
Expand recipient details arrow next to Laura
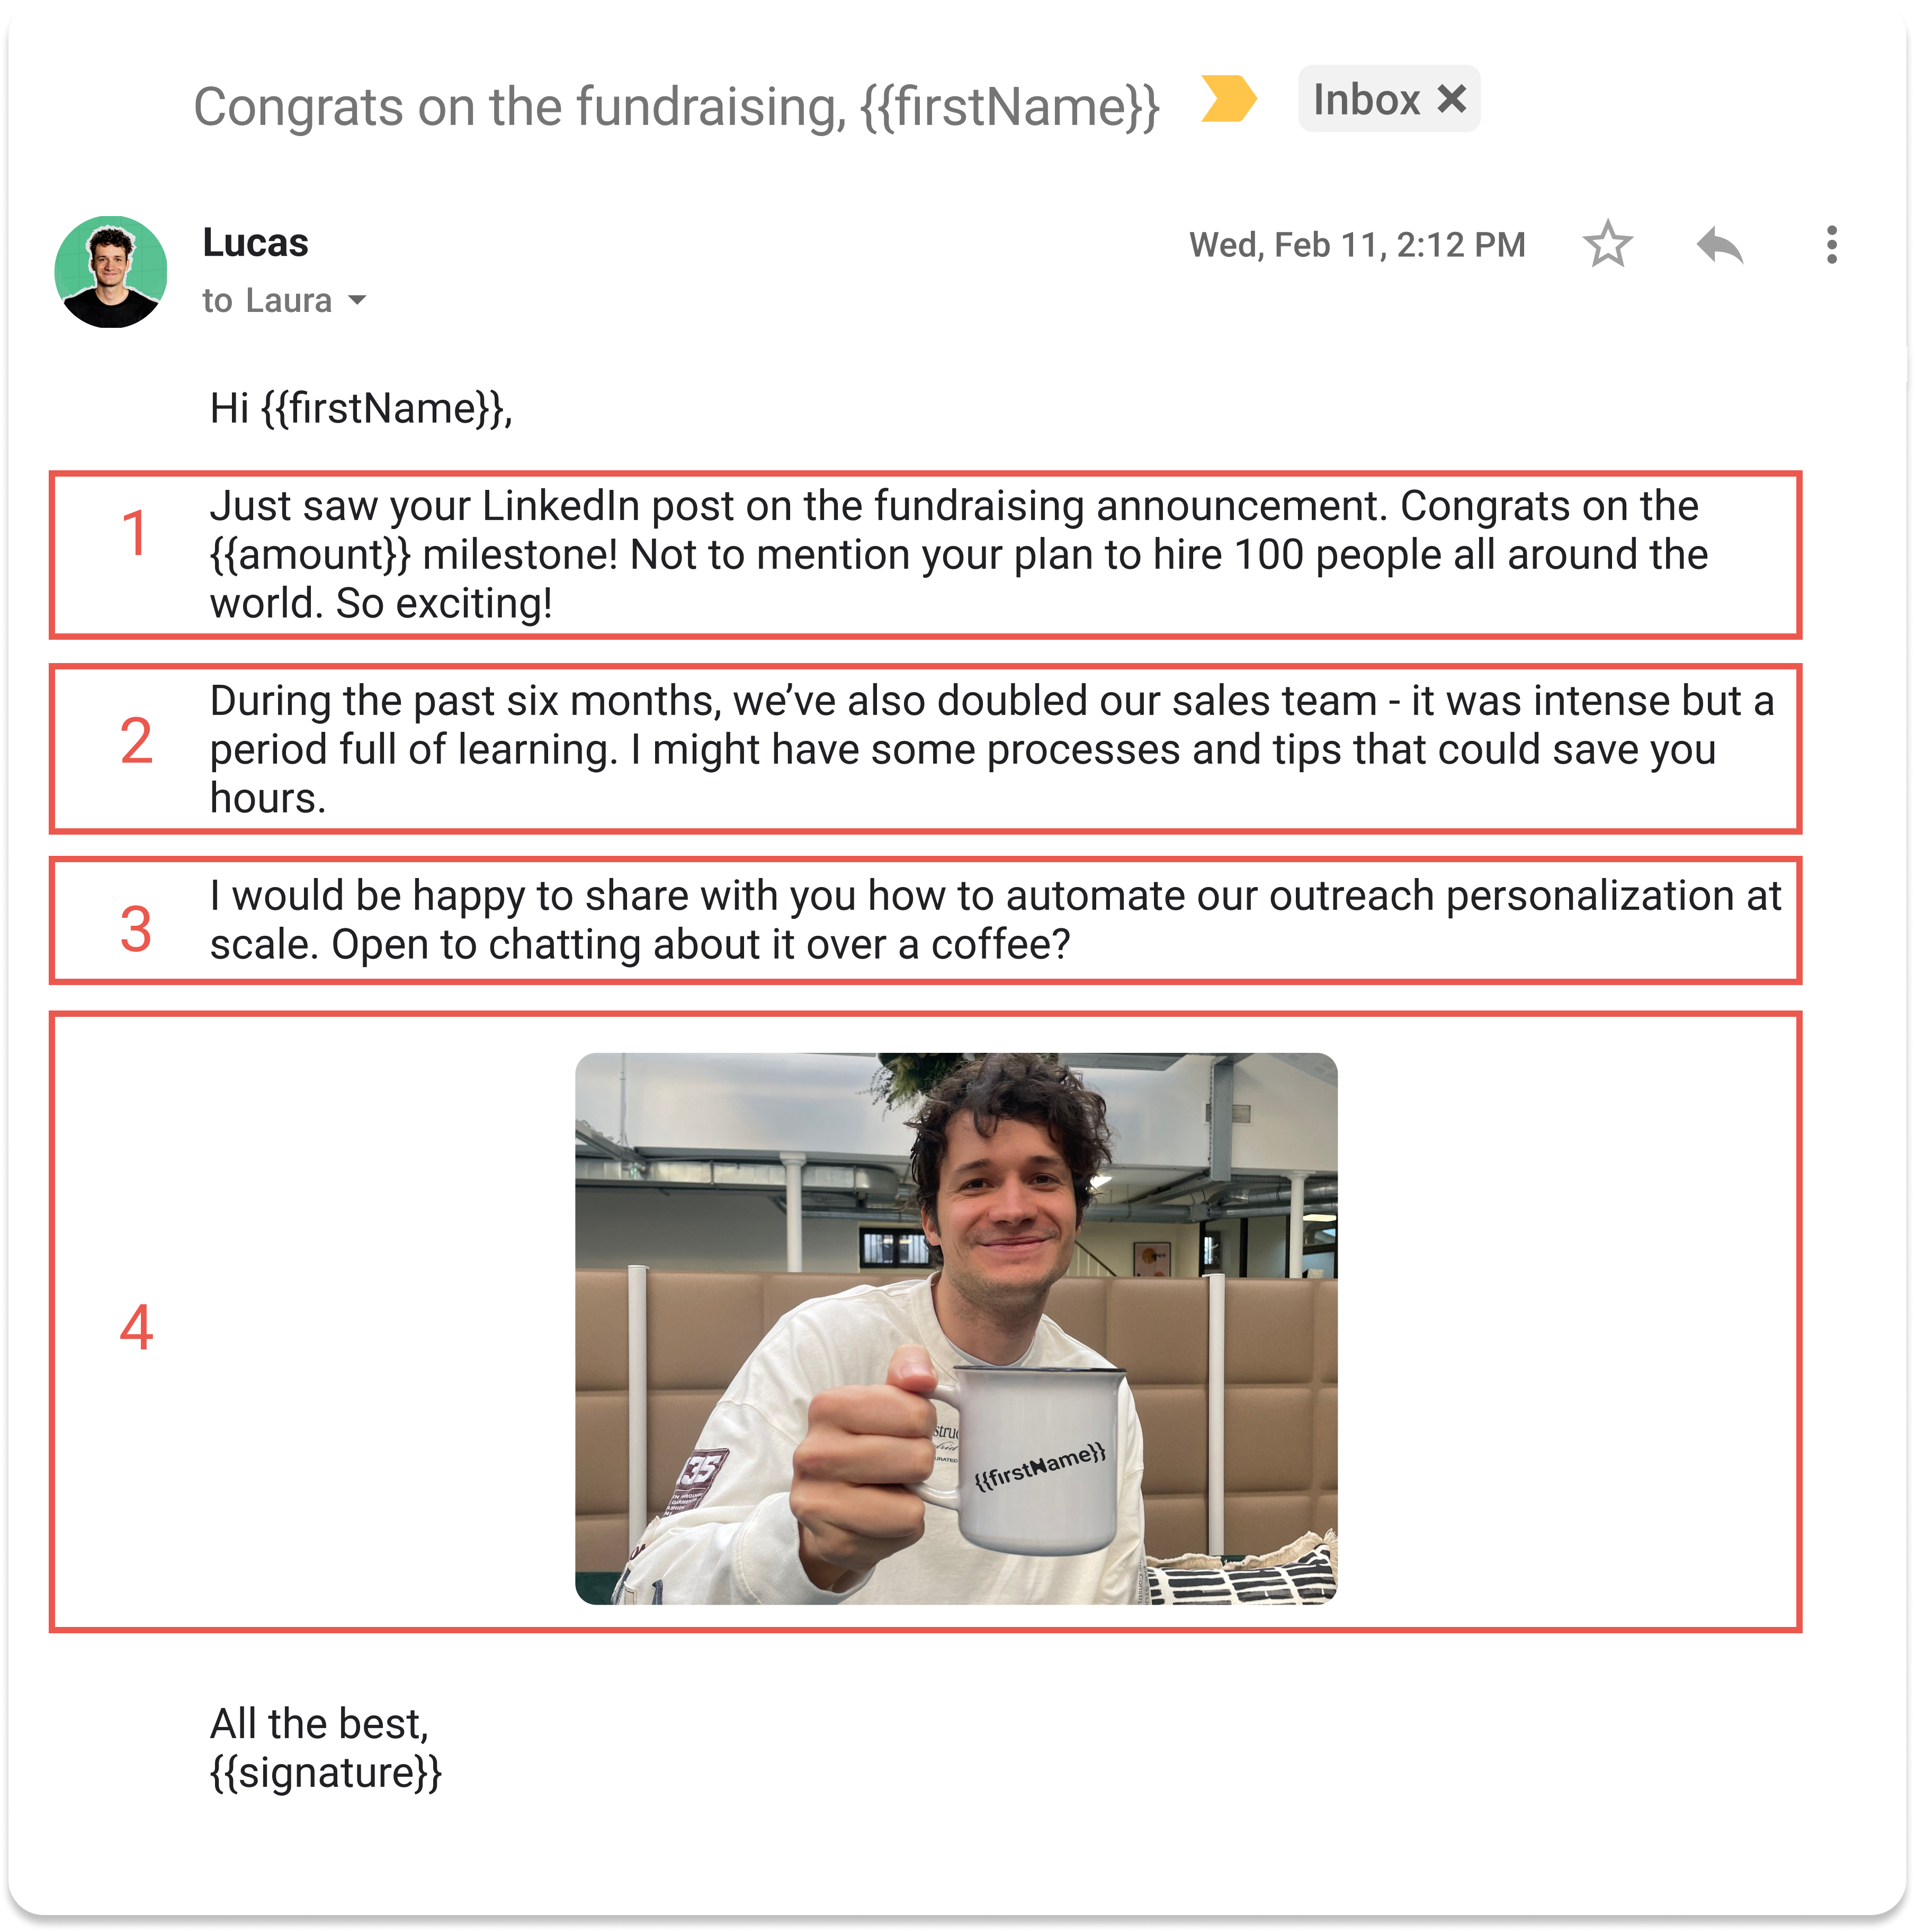point(357,300)
